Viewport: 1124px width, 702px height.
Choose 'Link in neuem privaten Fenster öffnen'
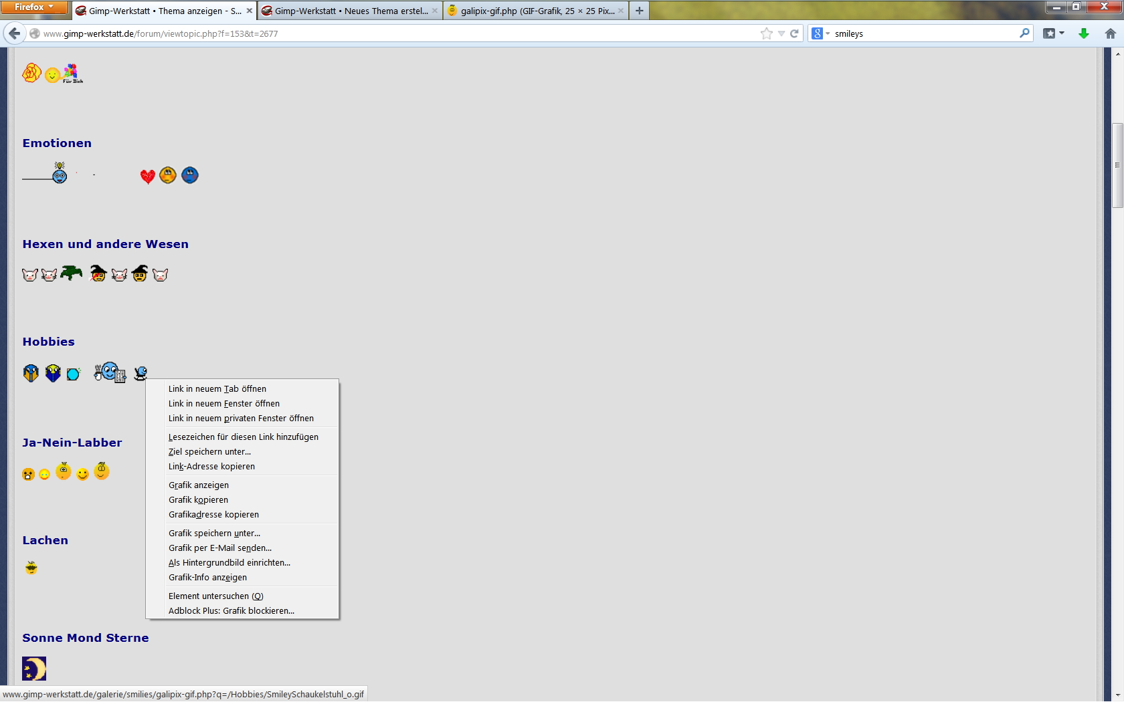[x=242, y=418]
